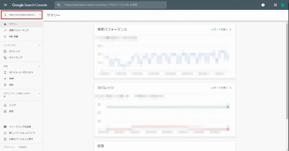Open the Google apps grid icon
The image size is (289, 151).
275,5
